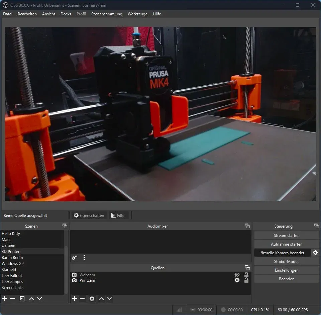Click streaming time indicator icon in status bar

coord(193,310)
